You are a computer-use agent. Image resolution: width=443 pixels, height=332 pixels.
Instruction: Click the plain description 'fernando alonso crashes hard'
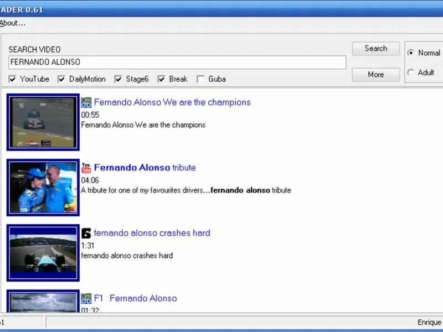127,256
